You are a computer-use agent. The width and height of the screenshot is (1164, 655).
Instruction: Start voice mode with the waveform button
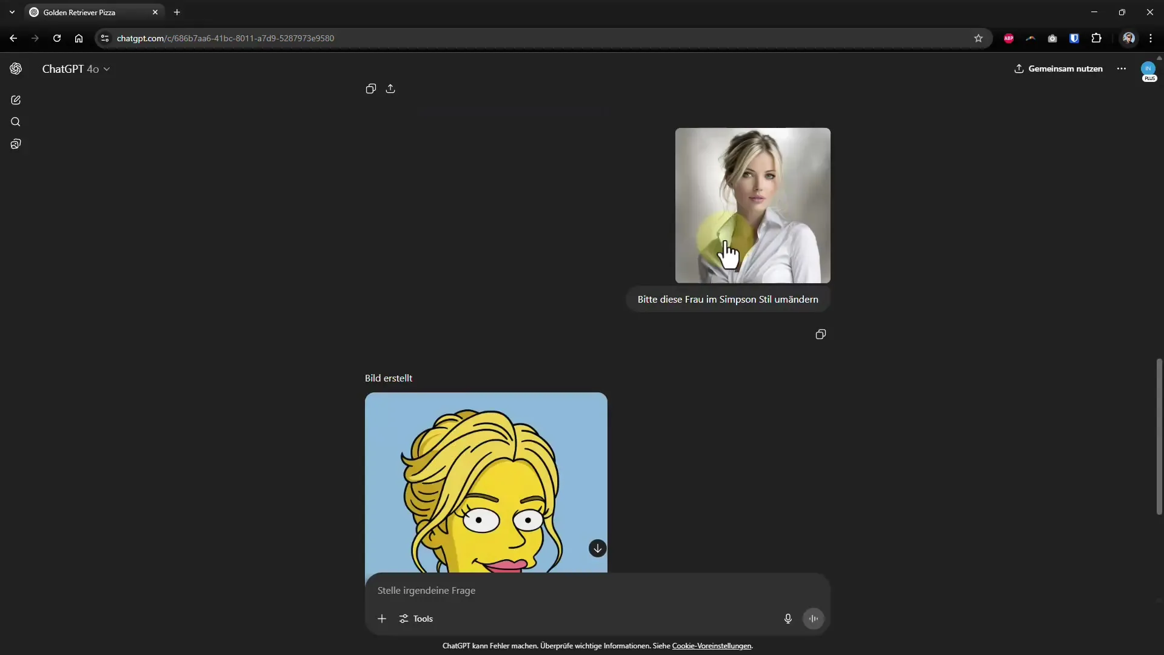(x=814, y=619)
